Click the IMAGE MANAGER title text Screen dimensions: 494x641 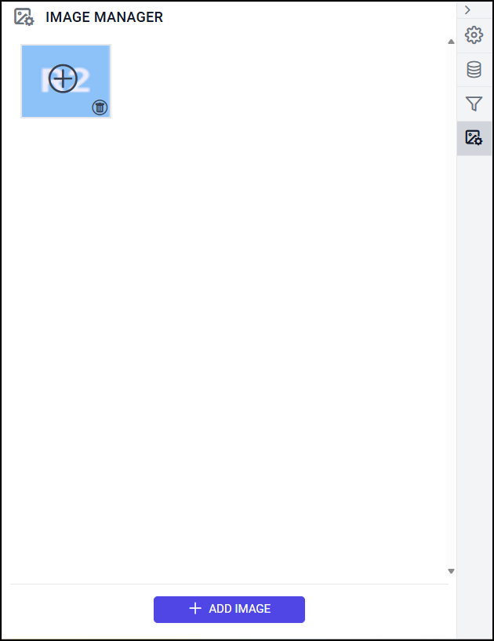pyautogui.click(x=104, y=17)
